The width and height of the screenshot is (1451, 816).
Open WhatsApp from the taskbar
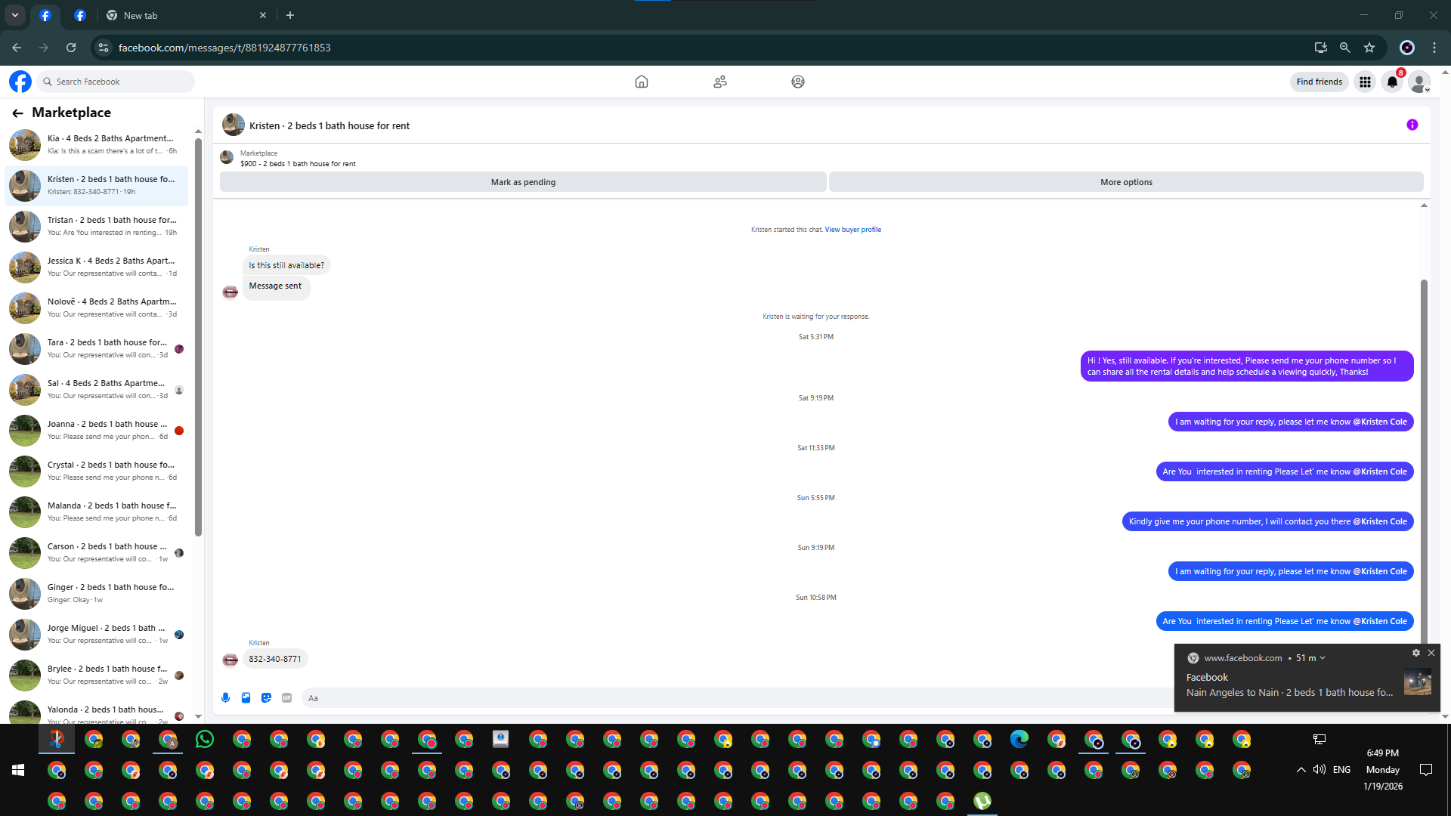pyautogui.click(x=205, y=740)
